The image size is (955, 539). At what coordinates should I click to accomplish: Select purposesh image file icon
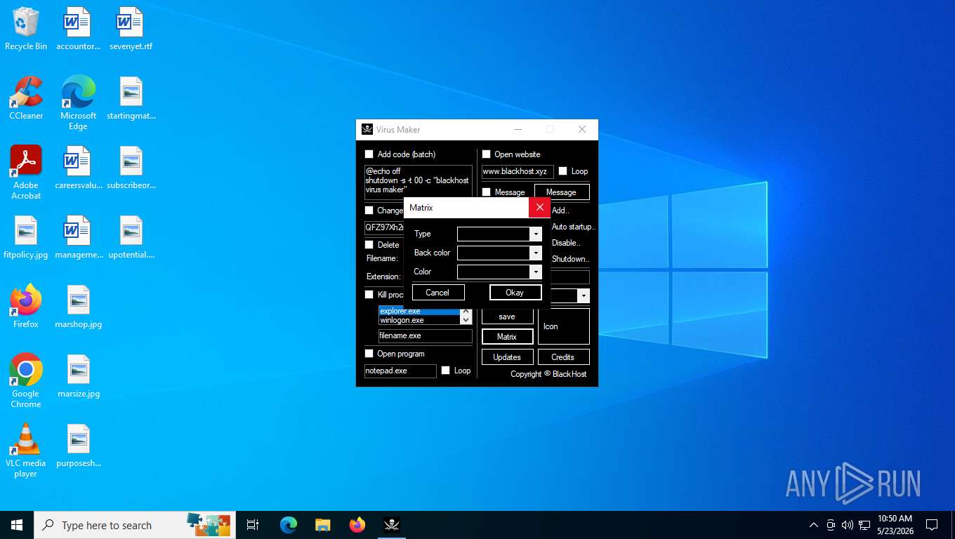pyautogui.click(x=78, y=446)
